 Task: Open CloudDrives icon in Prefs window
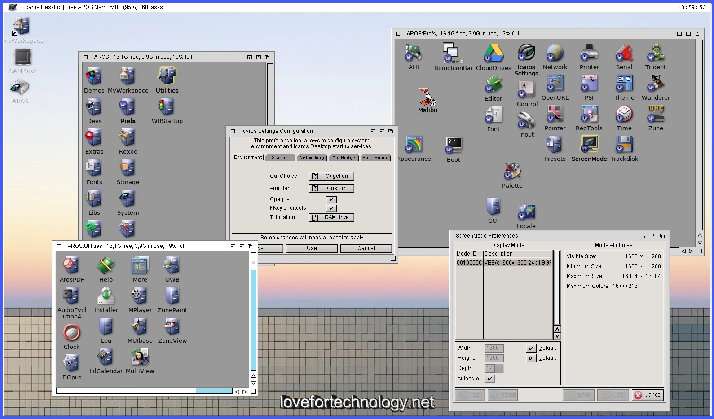(493, 53)
